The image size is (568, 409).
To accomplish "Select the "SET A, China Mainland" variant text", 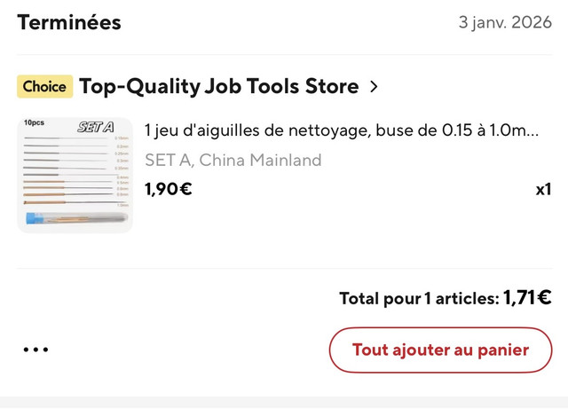I will click(x=233, y=160).
